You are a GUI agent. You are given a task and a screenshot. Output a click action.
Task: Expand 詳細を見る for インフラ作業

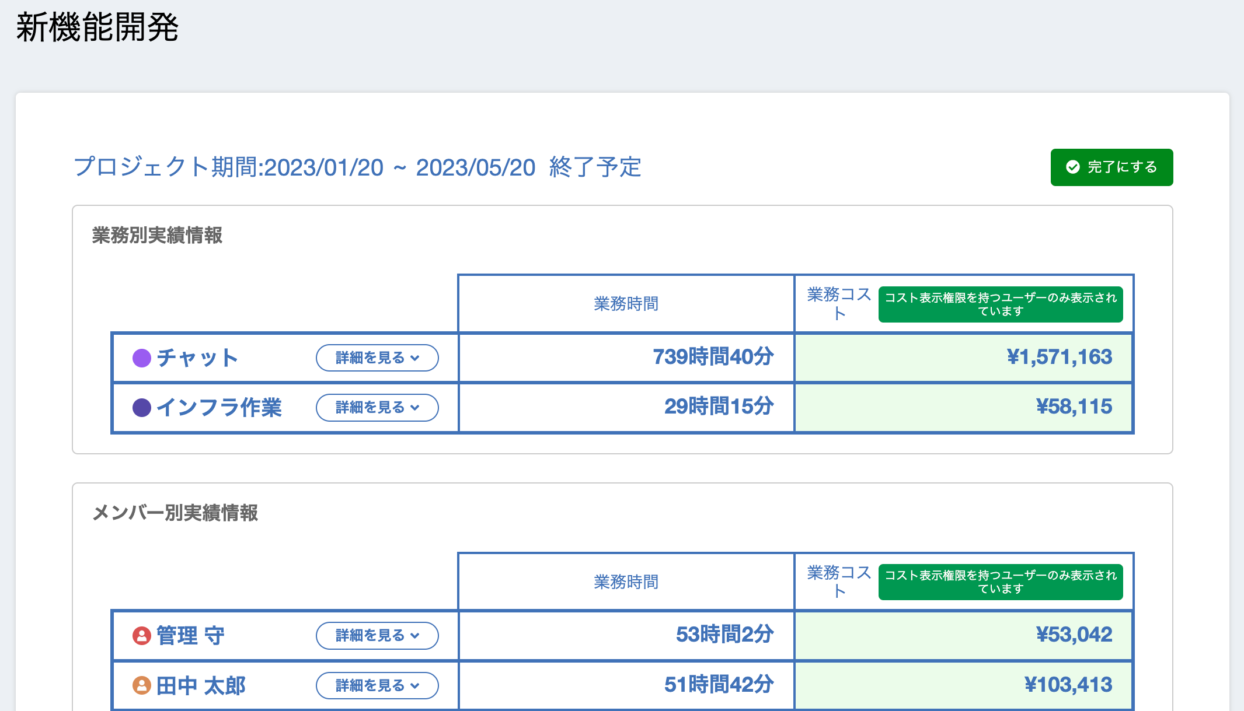tap(377, 407)
